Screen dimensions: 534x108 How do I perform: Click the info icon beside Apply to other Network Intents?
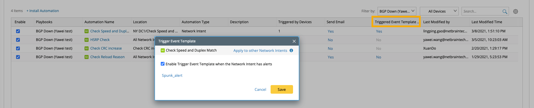pos(291,50)
